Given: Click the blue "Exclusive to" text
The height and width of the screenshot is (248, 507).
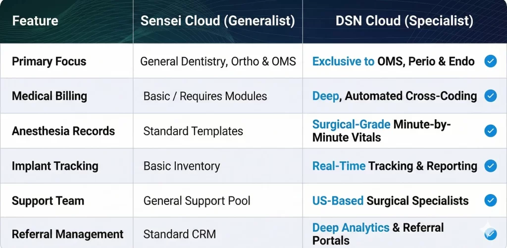Looking at the screenshot, I should [x=343, y=62].
